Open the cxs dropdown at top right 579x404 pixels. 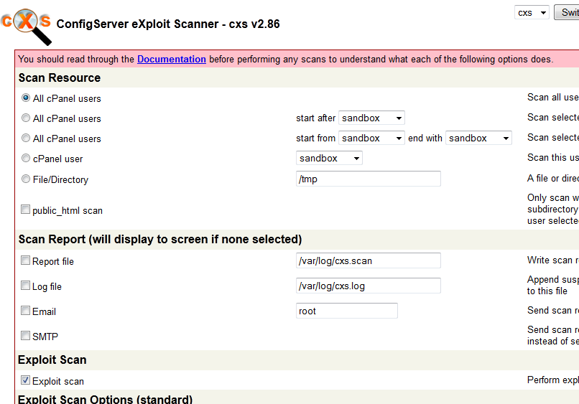tap(532, 12)
